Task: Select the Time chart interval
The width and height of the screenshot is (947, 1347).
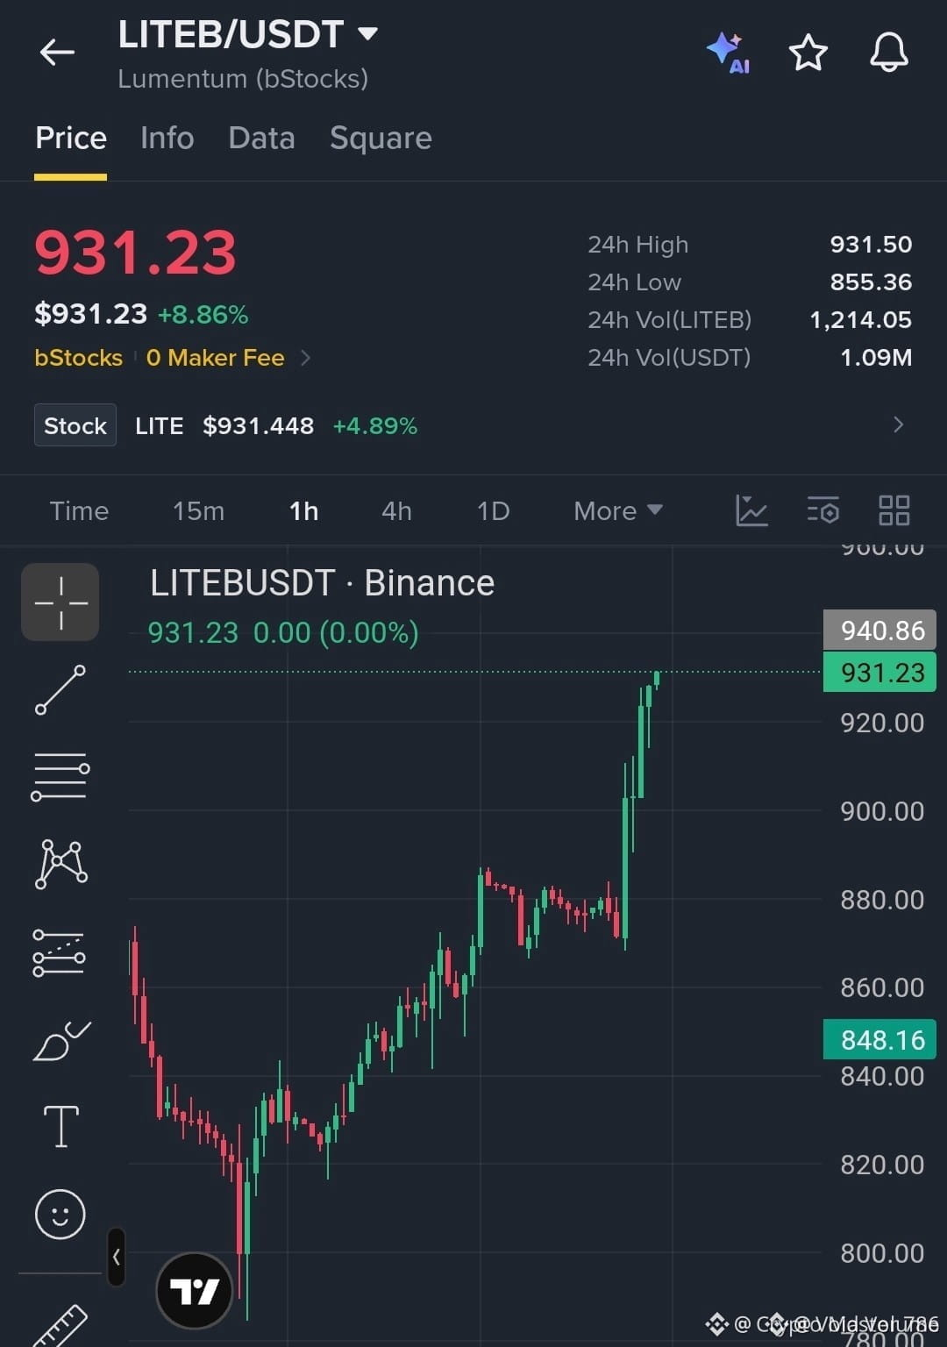Action: point(79,510)
